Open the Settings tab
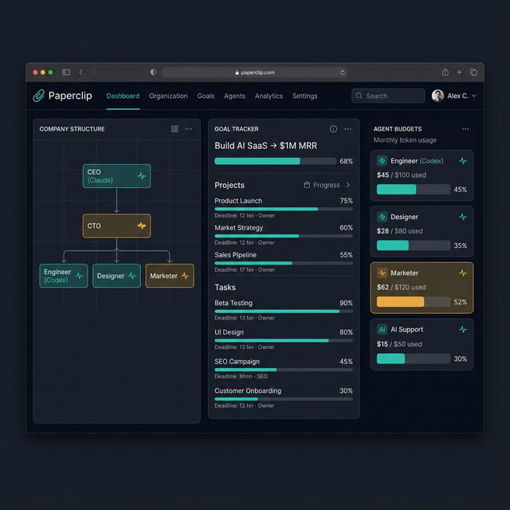 304,96
